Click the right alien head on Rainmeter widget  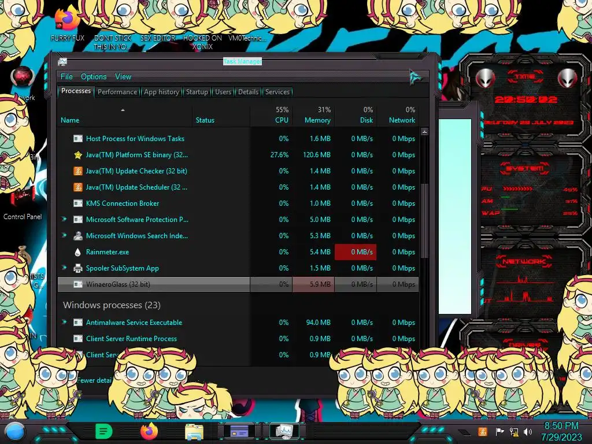coord(568,79)
